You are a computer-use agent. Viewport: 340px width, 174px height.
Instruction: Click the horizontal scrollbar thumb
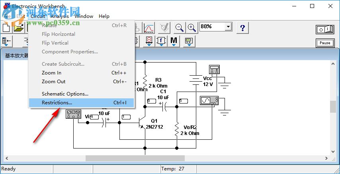coord(135,158)
